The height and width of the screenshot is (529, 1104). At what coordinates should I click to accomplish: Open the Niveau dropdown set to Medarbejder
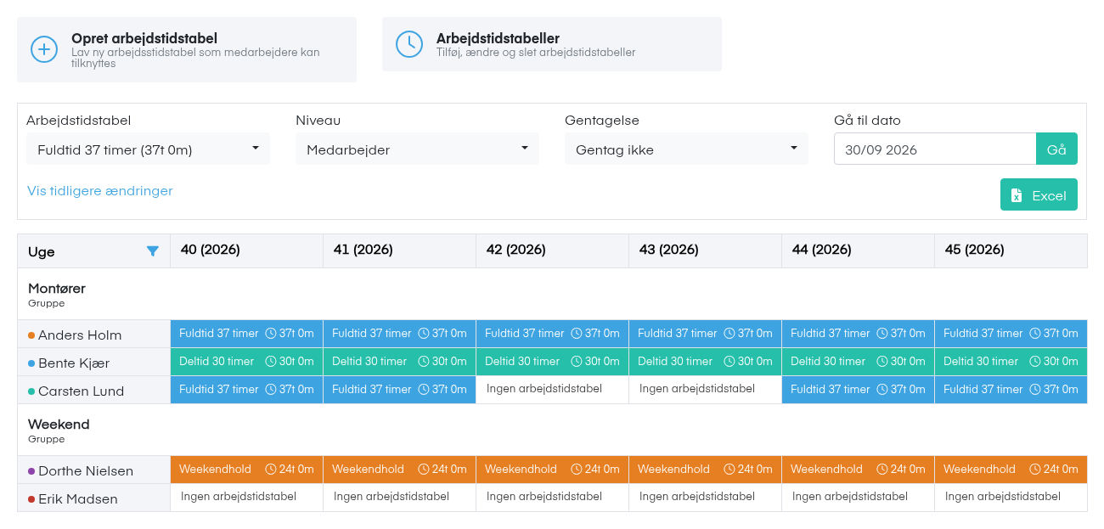click(x=417, y=149)
